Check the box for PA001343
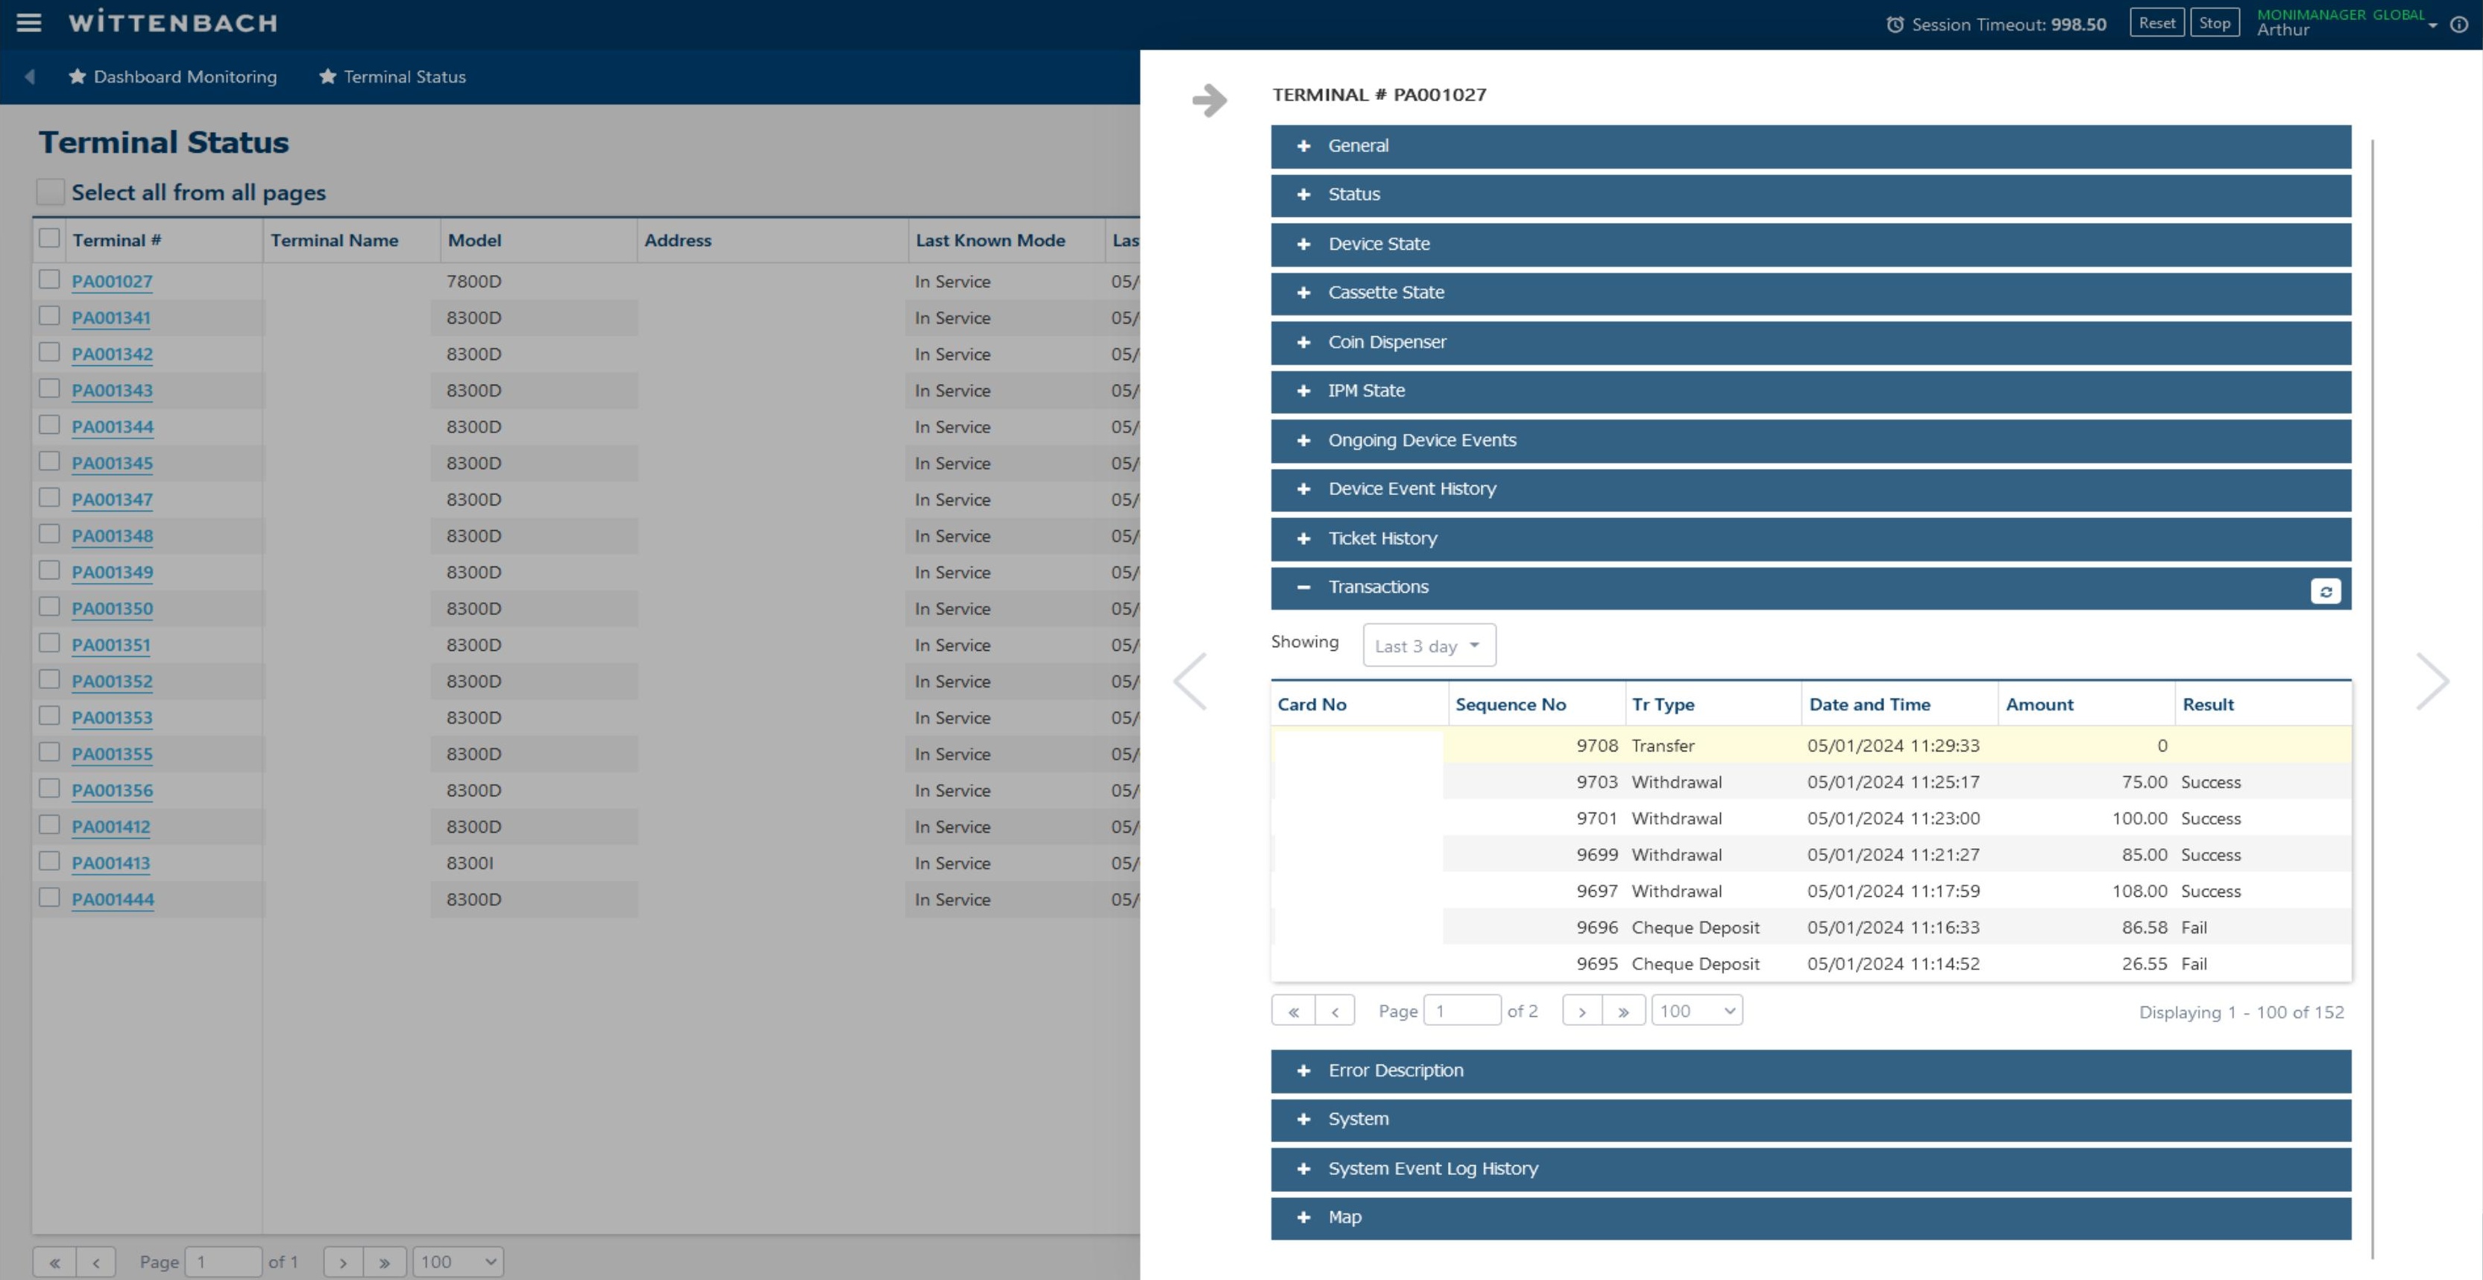2483x1280 pixels. tap(49, 388)
